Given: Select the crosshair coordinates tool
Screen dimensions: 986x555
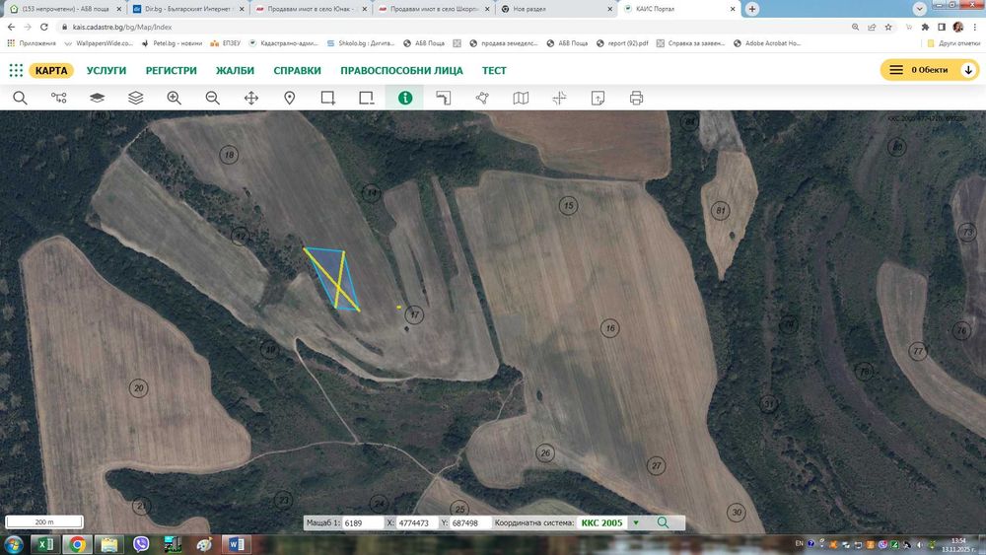Looking at the screenshot, I should point(559,98).
